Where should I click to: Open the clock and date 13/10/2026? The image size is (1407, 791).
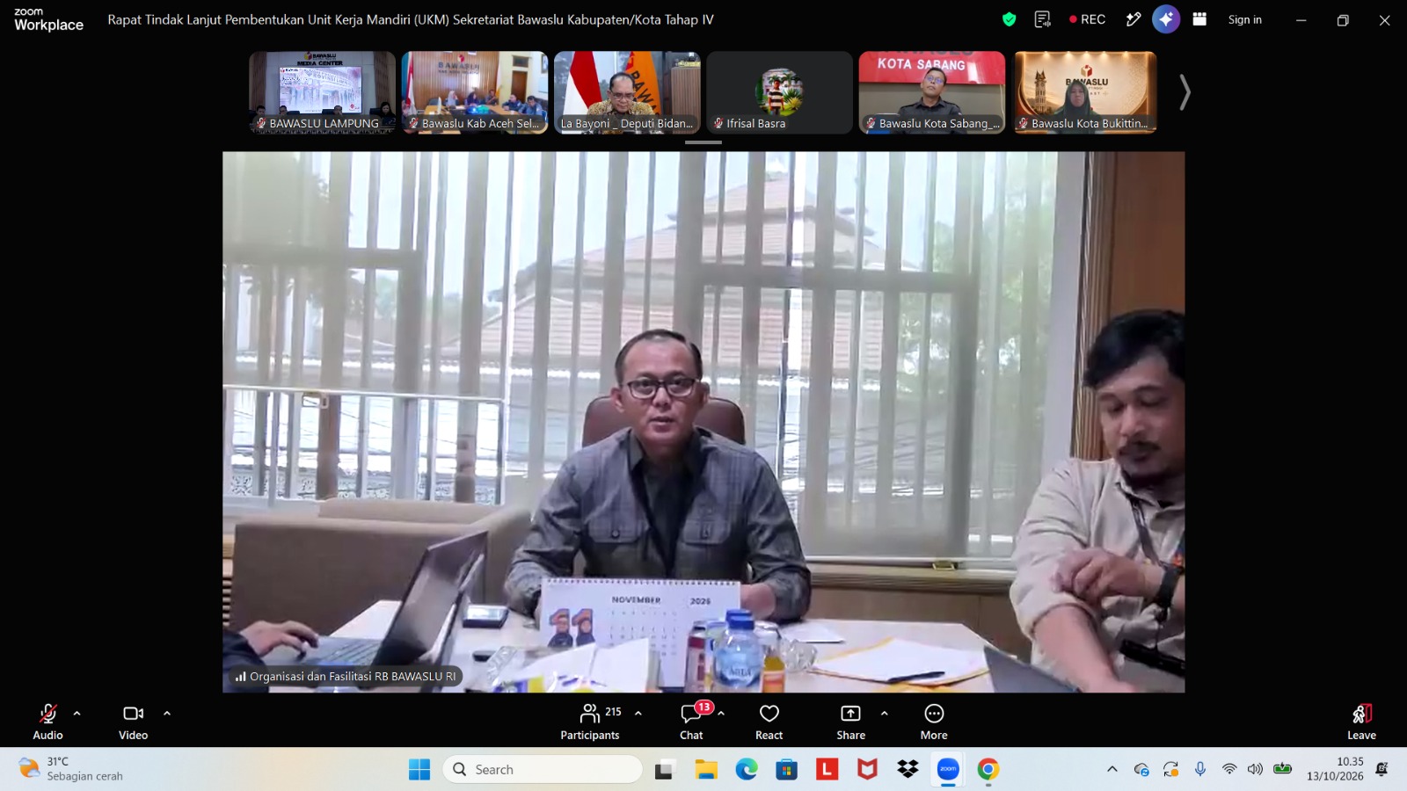coord(1335,769)
